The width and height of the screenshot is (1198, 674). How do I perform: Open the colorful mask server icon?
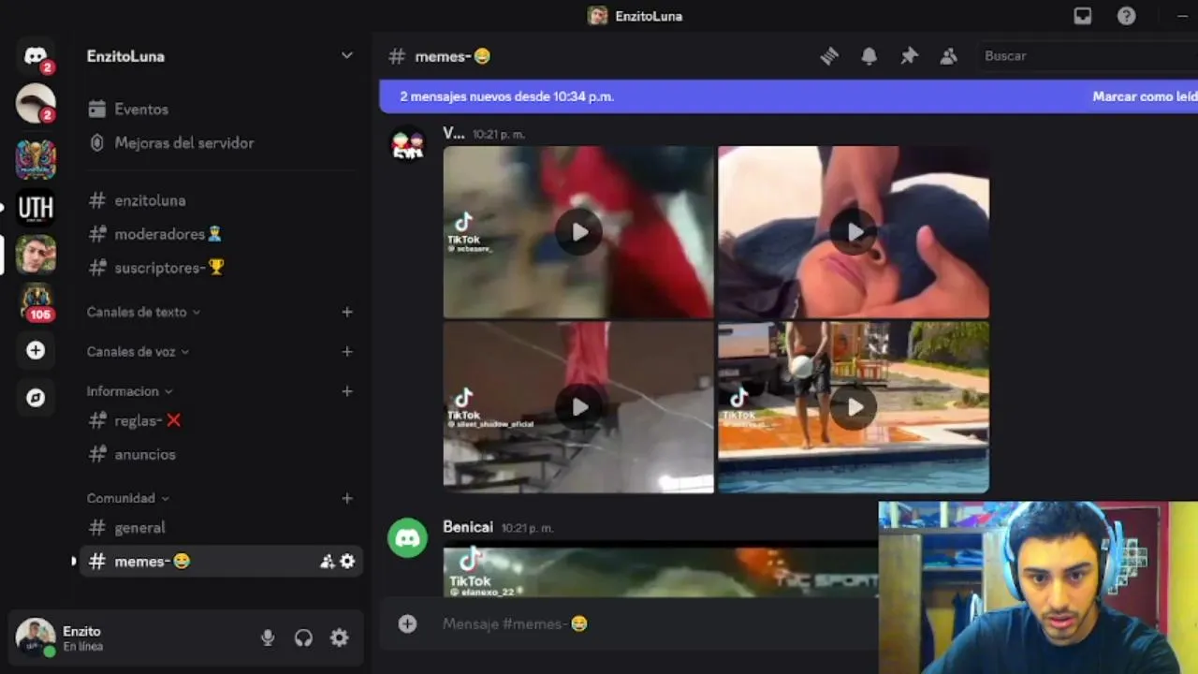pos(36,159)
